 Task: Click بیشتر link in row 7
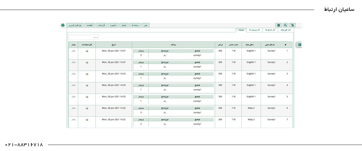pyautogui.click(x=73, y=119)
